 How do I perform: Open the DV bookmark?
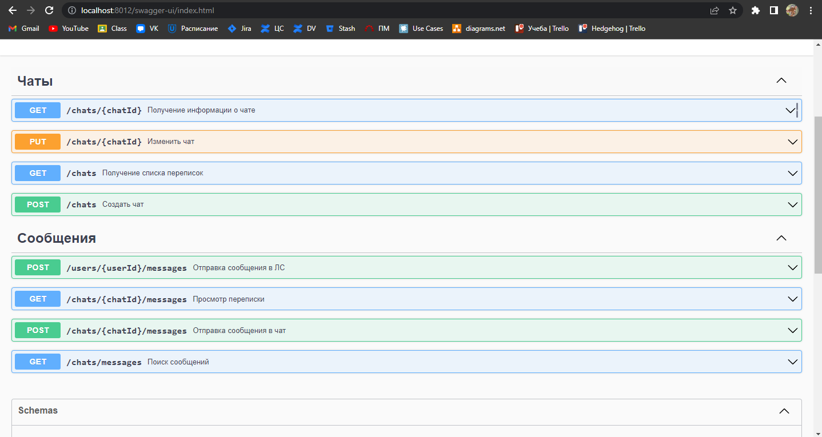305,29
